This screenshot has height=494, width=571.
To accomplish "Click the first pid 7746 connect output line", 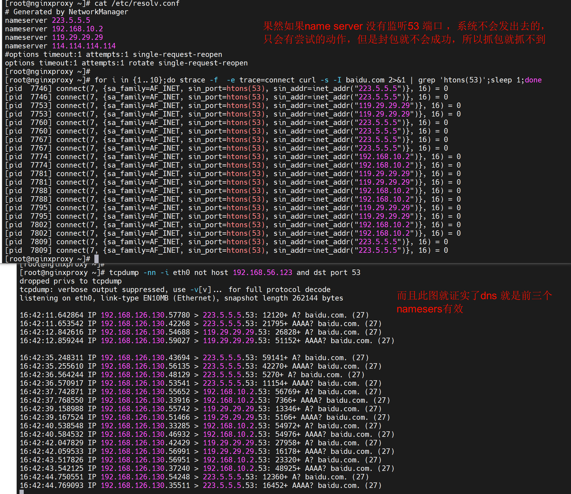I will (x=226, y=89).
